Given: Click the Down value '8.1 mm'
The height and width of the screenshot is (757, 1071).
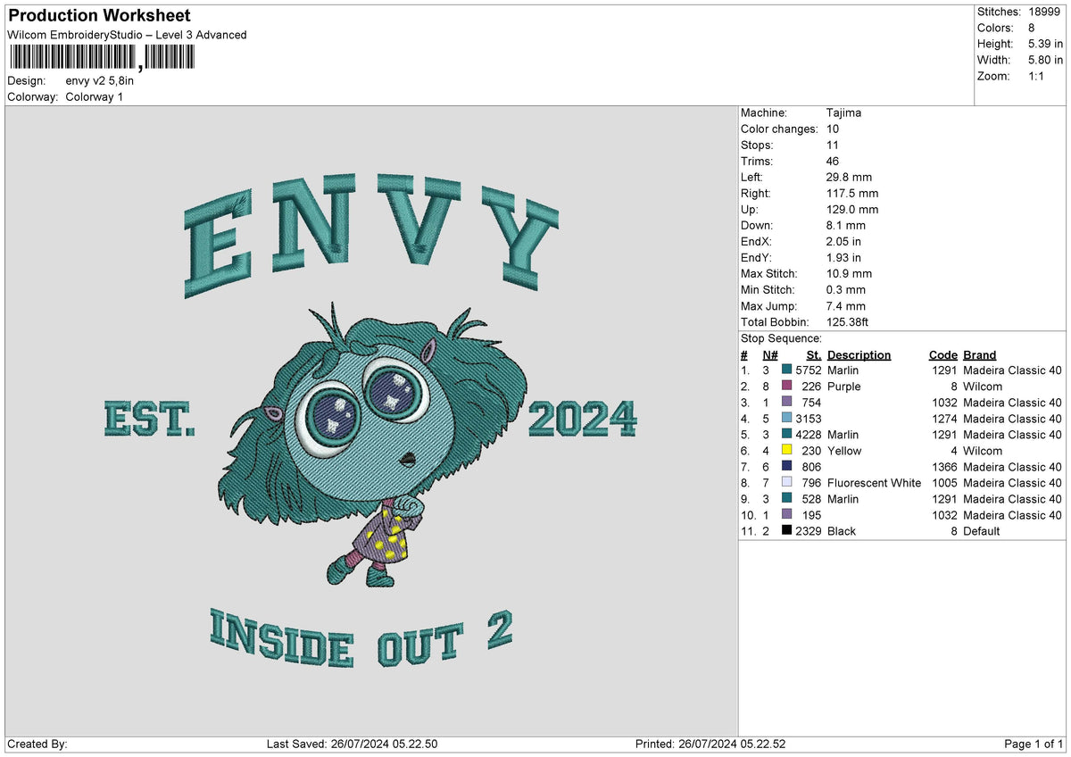Looking at the screenshot, I should (845, 226).
